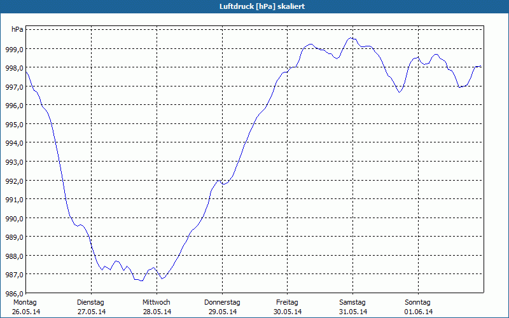Click the Freitag day label
The image size is (509, 318).
[287, 303]
